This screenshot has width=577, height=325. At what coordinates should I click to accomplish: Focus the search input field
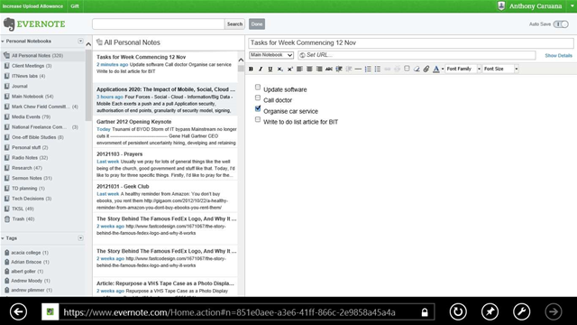[159, 24]
